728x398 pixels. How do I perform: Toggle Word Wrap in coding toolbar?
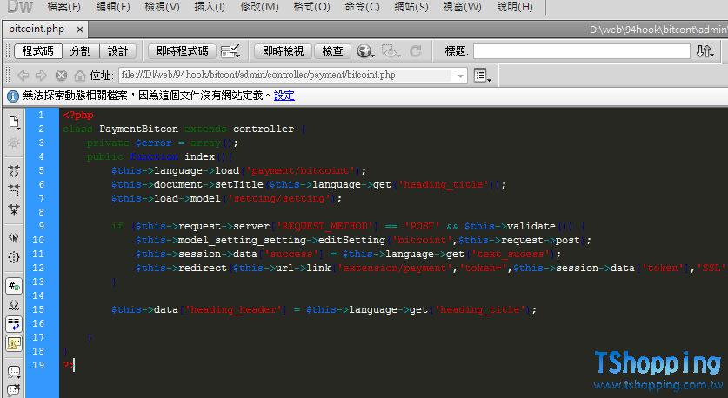point(14,323)
